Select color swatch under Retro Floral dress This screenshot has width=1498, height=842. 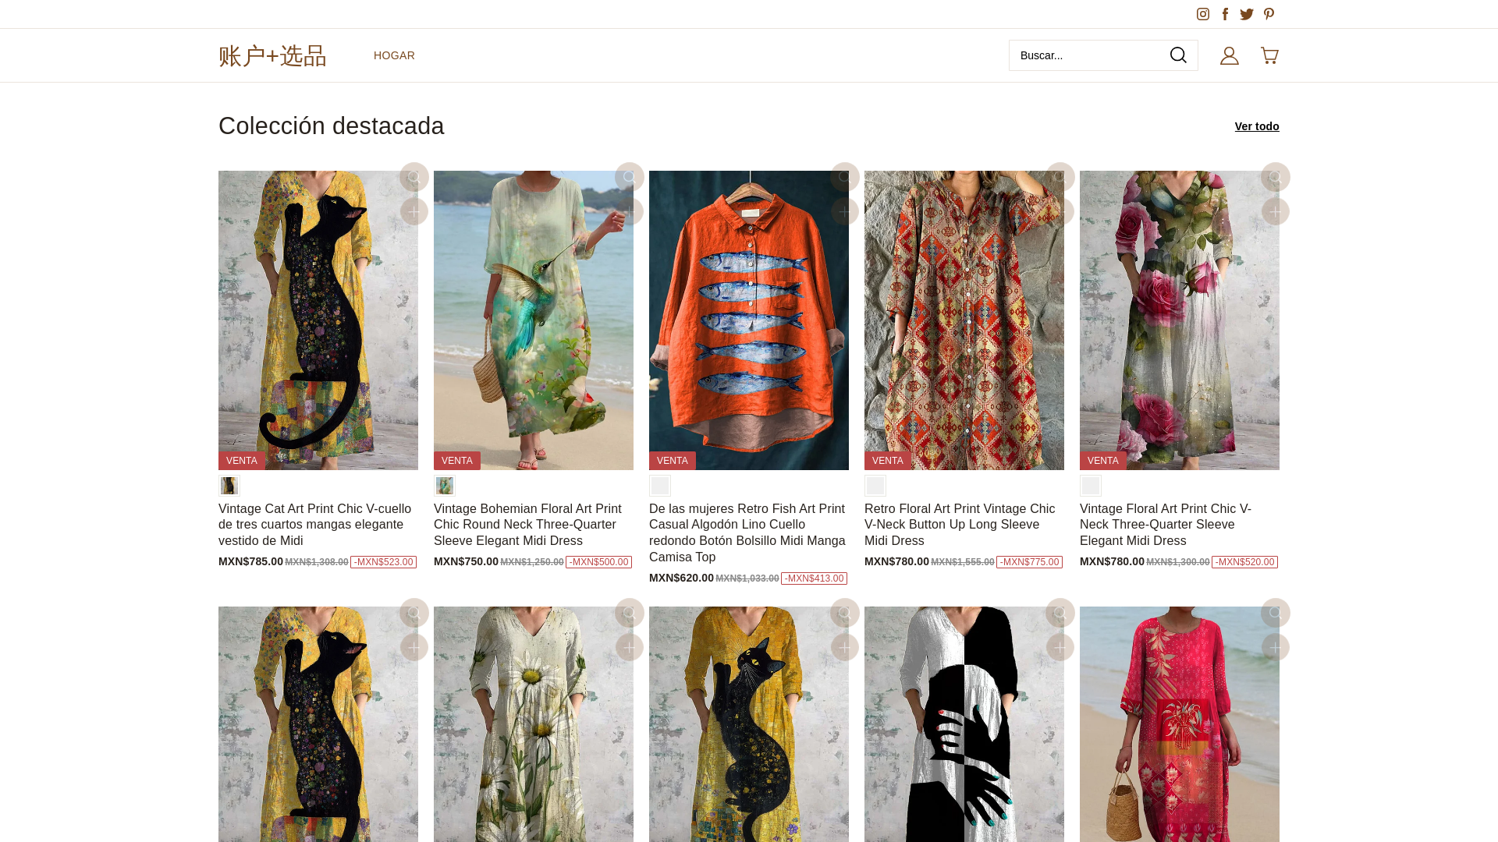pyautogui.click(x=875, y=486)
